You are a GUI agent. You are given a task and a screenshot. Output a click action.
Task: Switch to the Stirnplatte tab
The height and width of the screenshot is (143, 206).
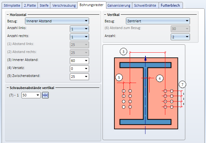pyautogui.click(x=12, y=5)
